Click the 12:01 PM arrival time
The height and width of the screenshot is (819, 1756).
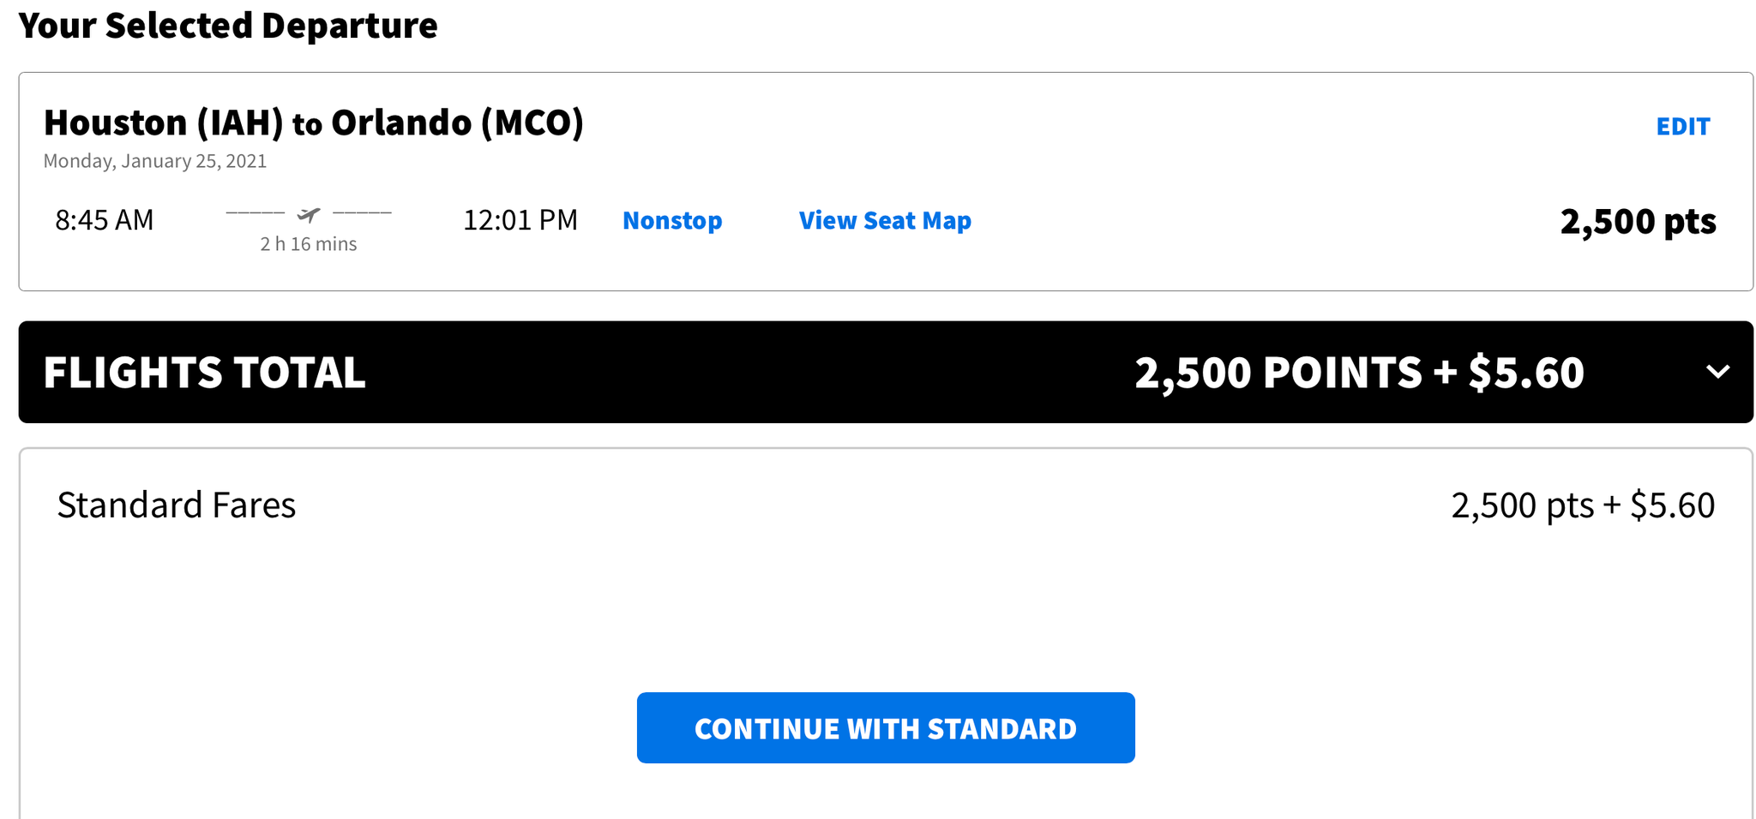coord(519,220)
